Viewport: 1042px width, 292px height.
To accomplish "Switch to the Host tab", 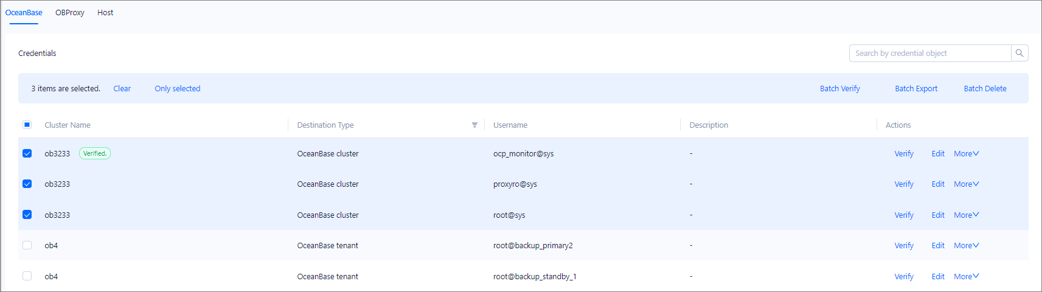I will [x=105, y=13].
